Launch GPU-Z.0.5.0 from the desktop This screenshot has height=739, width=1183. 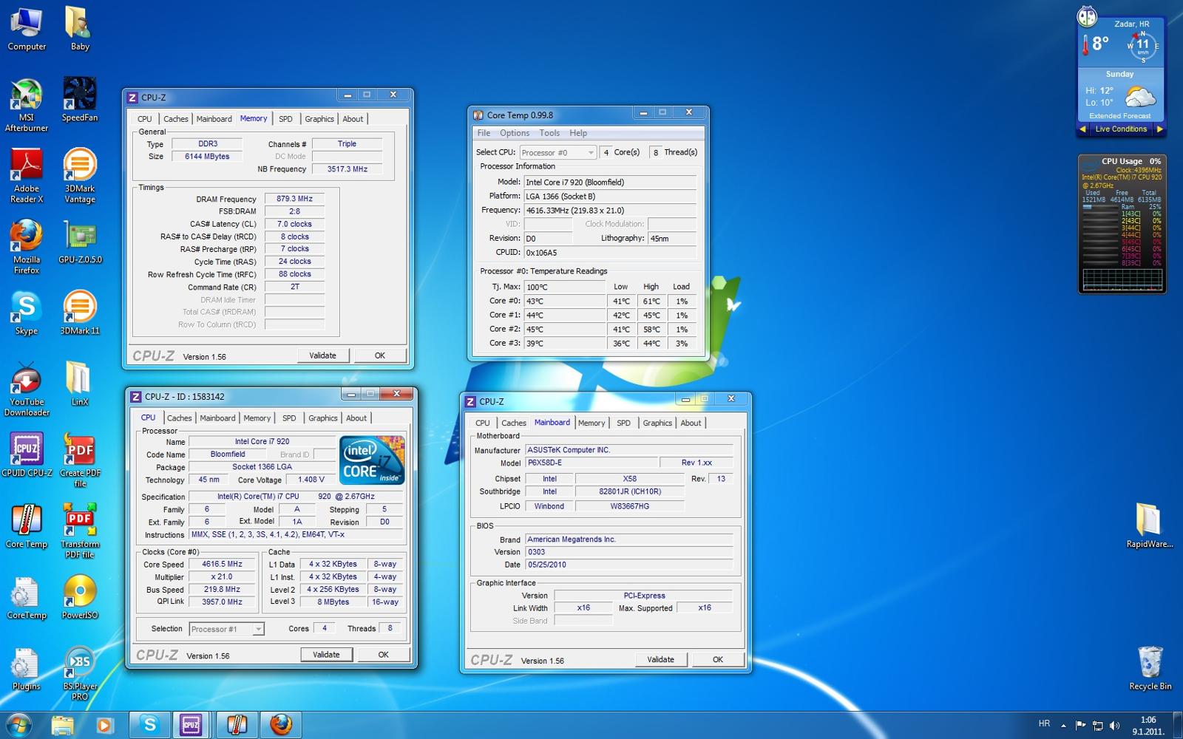(80, 242)
